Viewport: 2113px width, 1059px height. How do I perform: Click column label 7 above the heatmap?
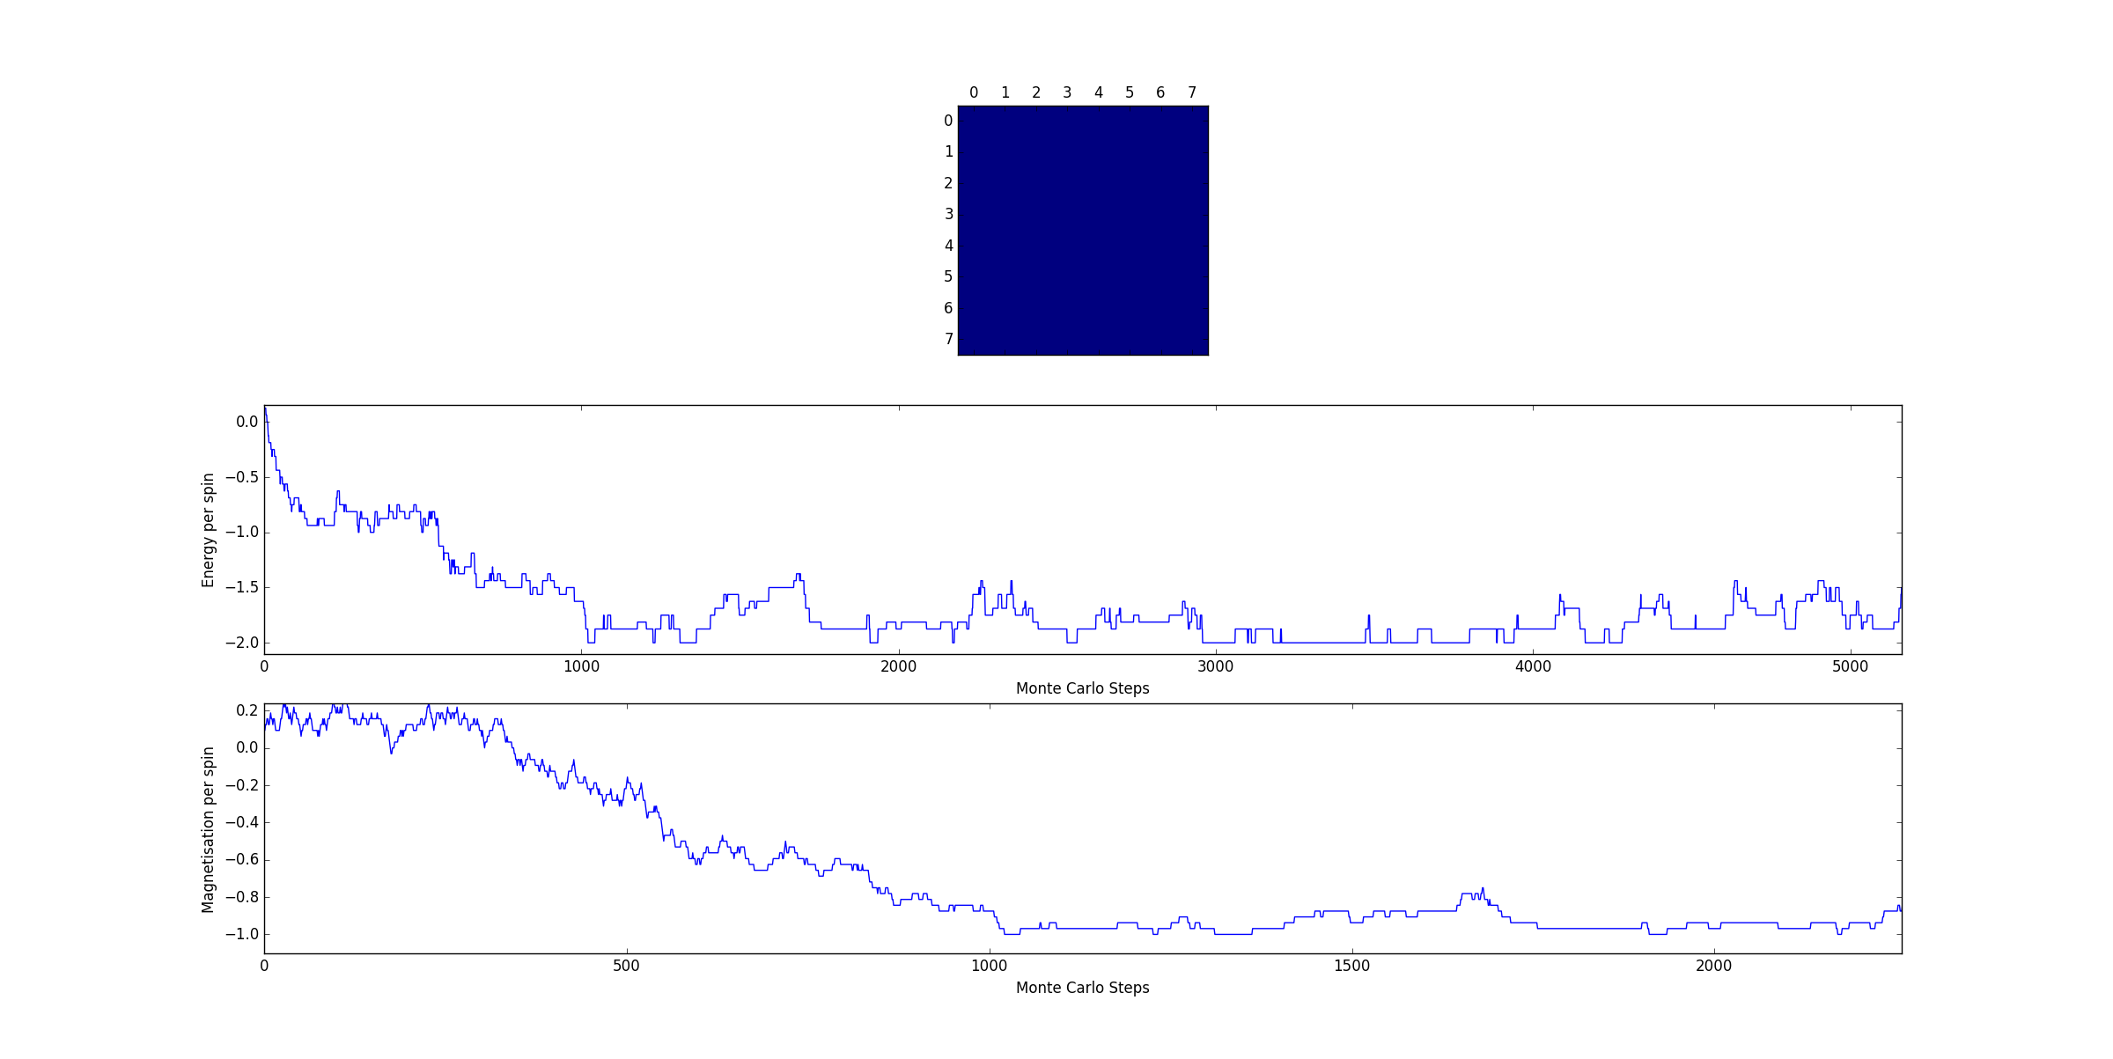(x=1192, y=92)
